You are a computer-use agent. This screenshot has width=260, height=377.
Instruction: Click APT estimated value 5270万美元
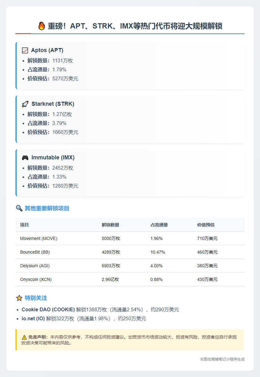(65, 79)
